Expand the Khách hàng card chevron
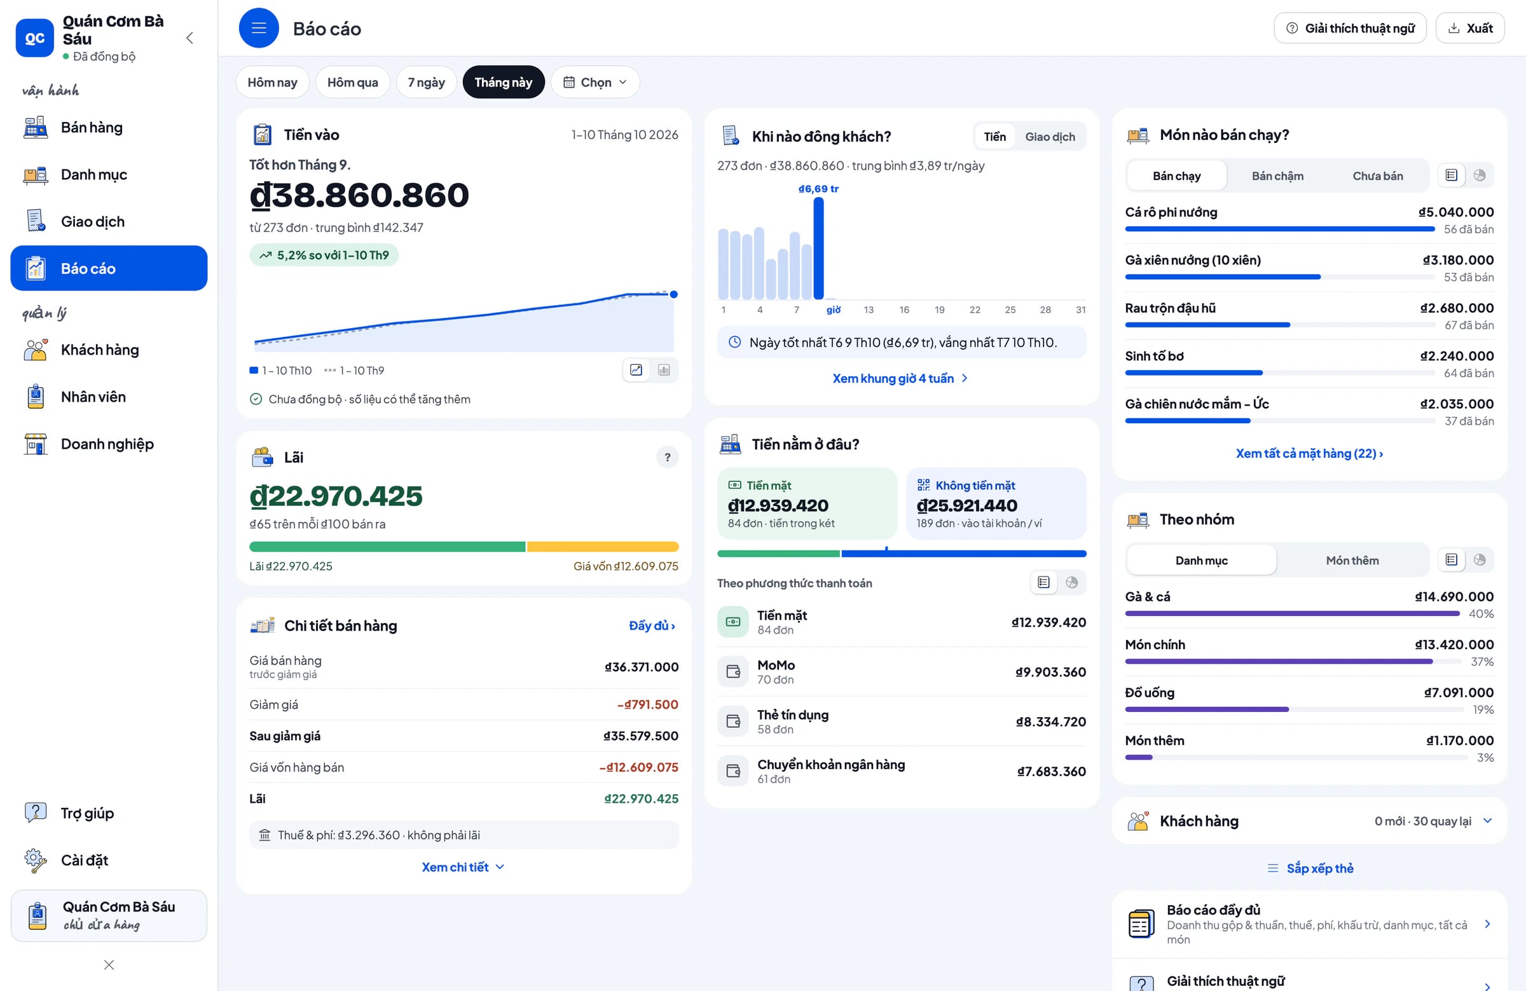1526x991 pixels. (x=1487, y=821)
